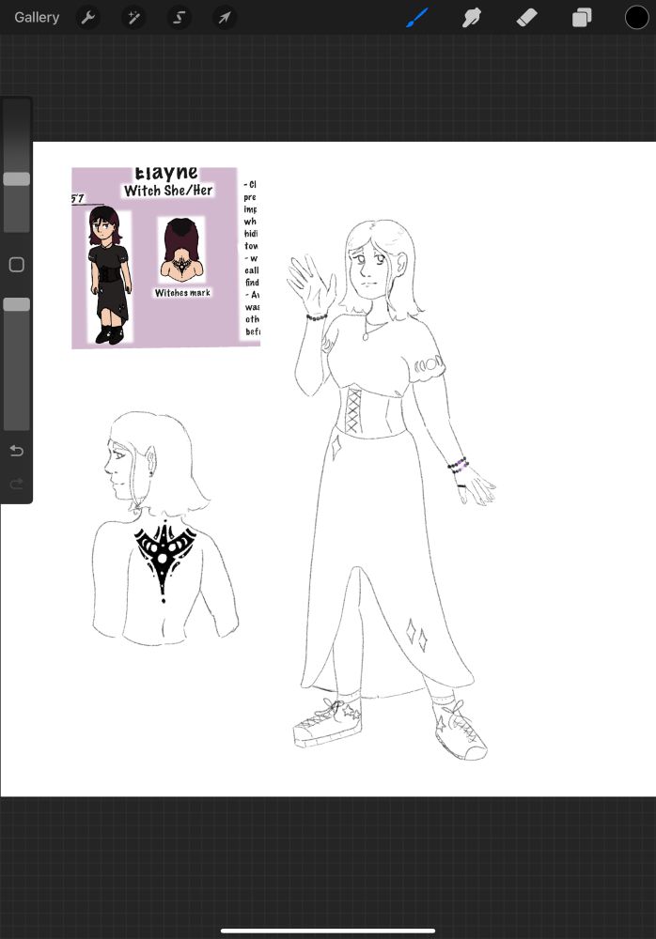Adjust the brush opacity slider handle
The image size is (656, 939).
click(17, 304)
